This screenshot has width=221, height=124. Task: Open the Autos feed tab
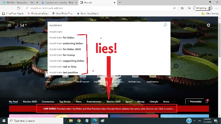tap(166, 101)
